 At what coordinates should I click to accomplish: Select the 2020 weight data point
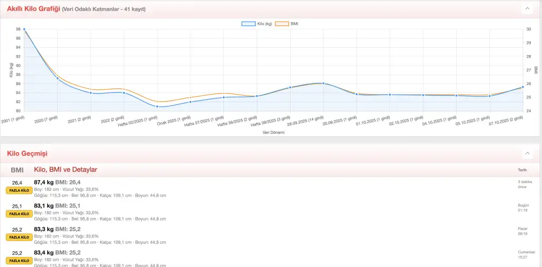pos(58,79)
